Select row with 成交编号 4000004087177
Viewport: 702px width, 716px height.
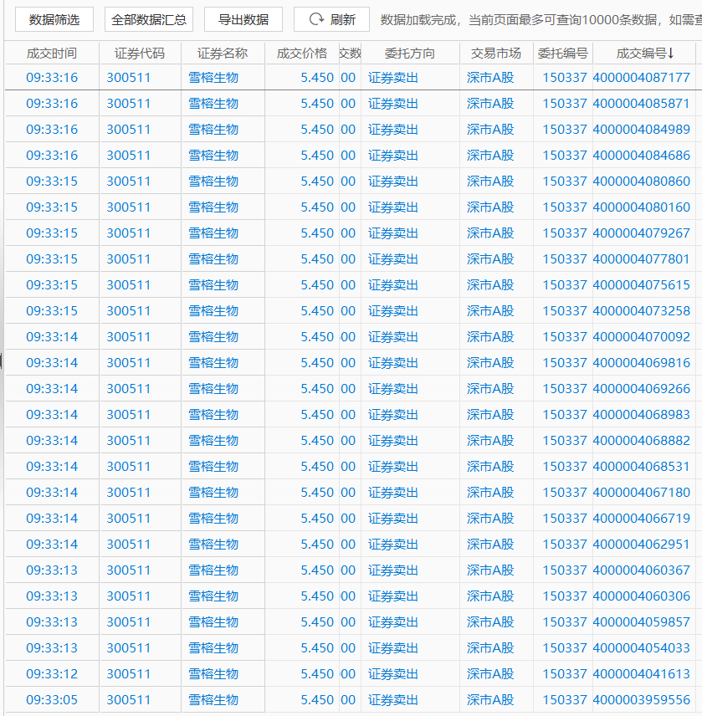351,78
